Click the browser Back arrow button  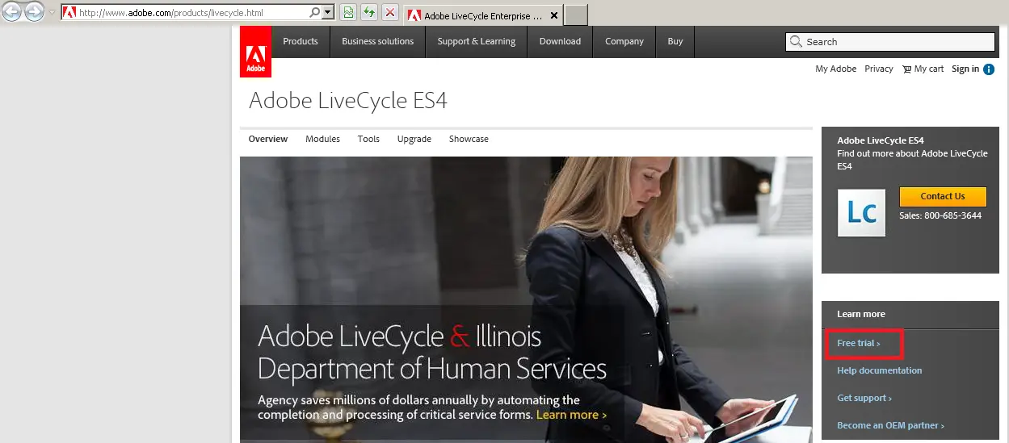pos(12,12)
